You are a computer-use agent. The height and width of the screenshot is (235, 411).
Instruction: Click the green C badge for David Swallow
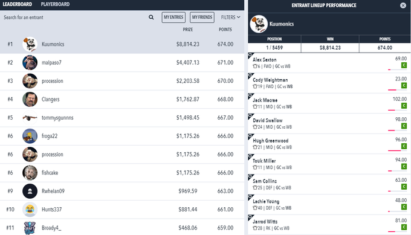pos(404,126)
